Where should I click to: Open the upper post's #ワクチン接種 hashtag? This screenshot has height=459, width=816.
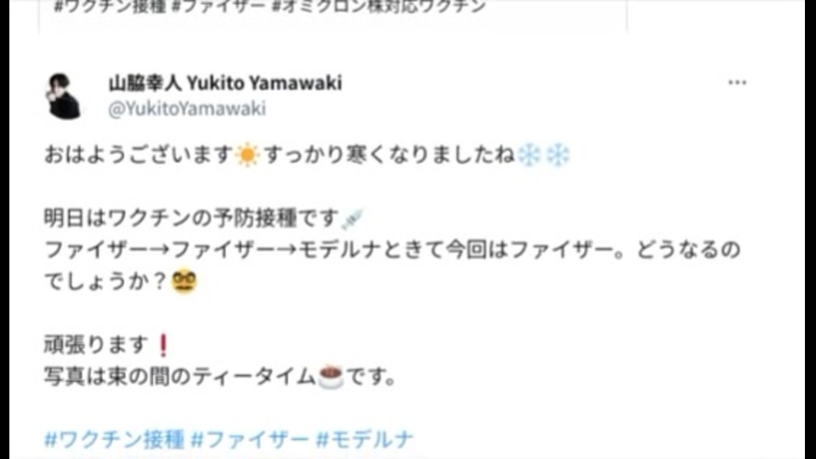pos(110,7)
